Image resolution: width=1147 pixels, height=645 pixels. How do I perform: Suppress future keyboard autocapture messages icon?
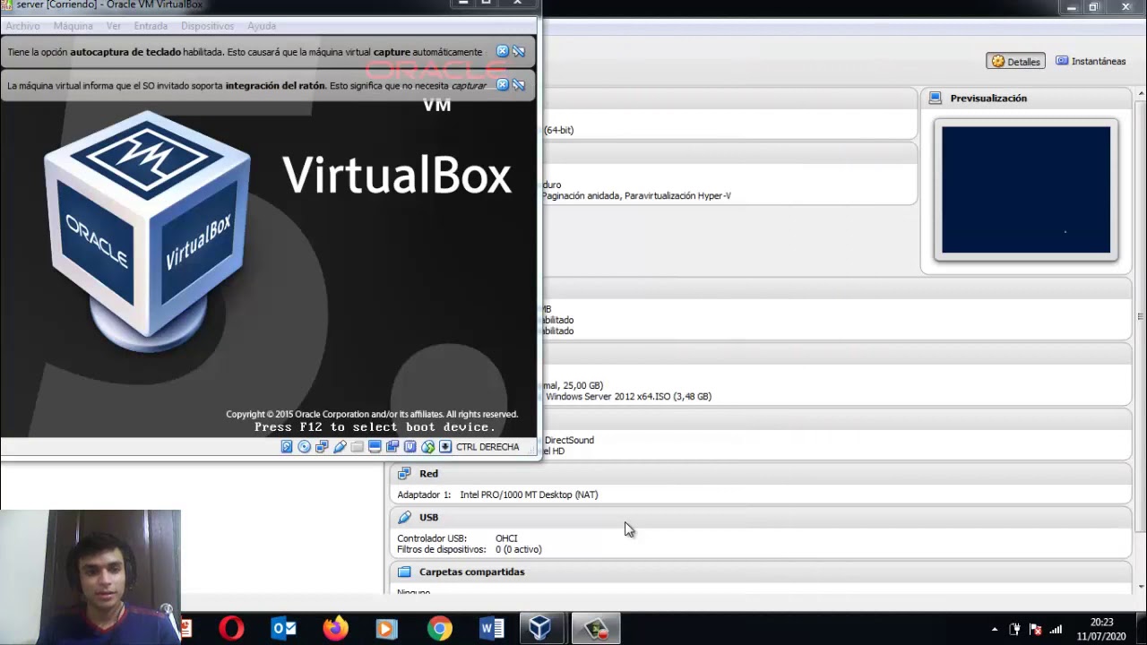[x=519, y=51]
